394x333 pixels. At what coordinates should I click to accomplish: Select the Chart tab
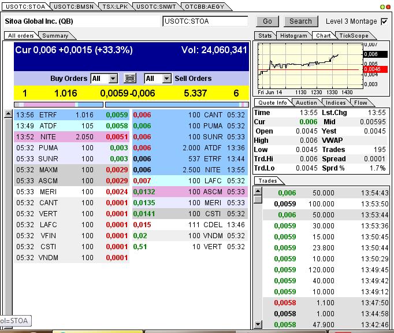point(323,36)
